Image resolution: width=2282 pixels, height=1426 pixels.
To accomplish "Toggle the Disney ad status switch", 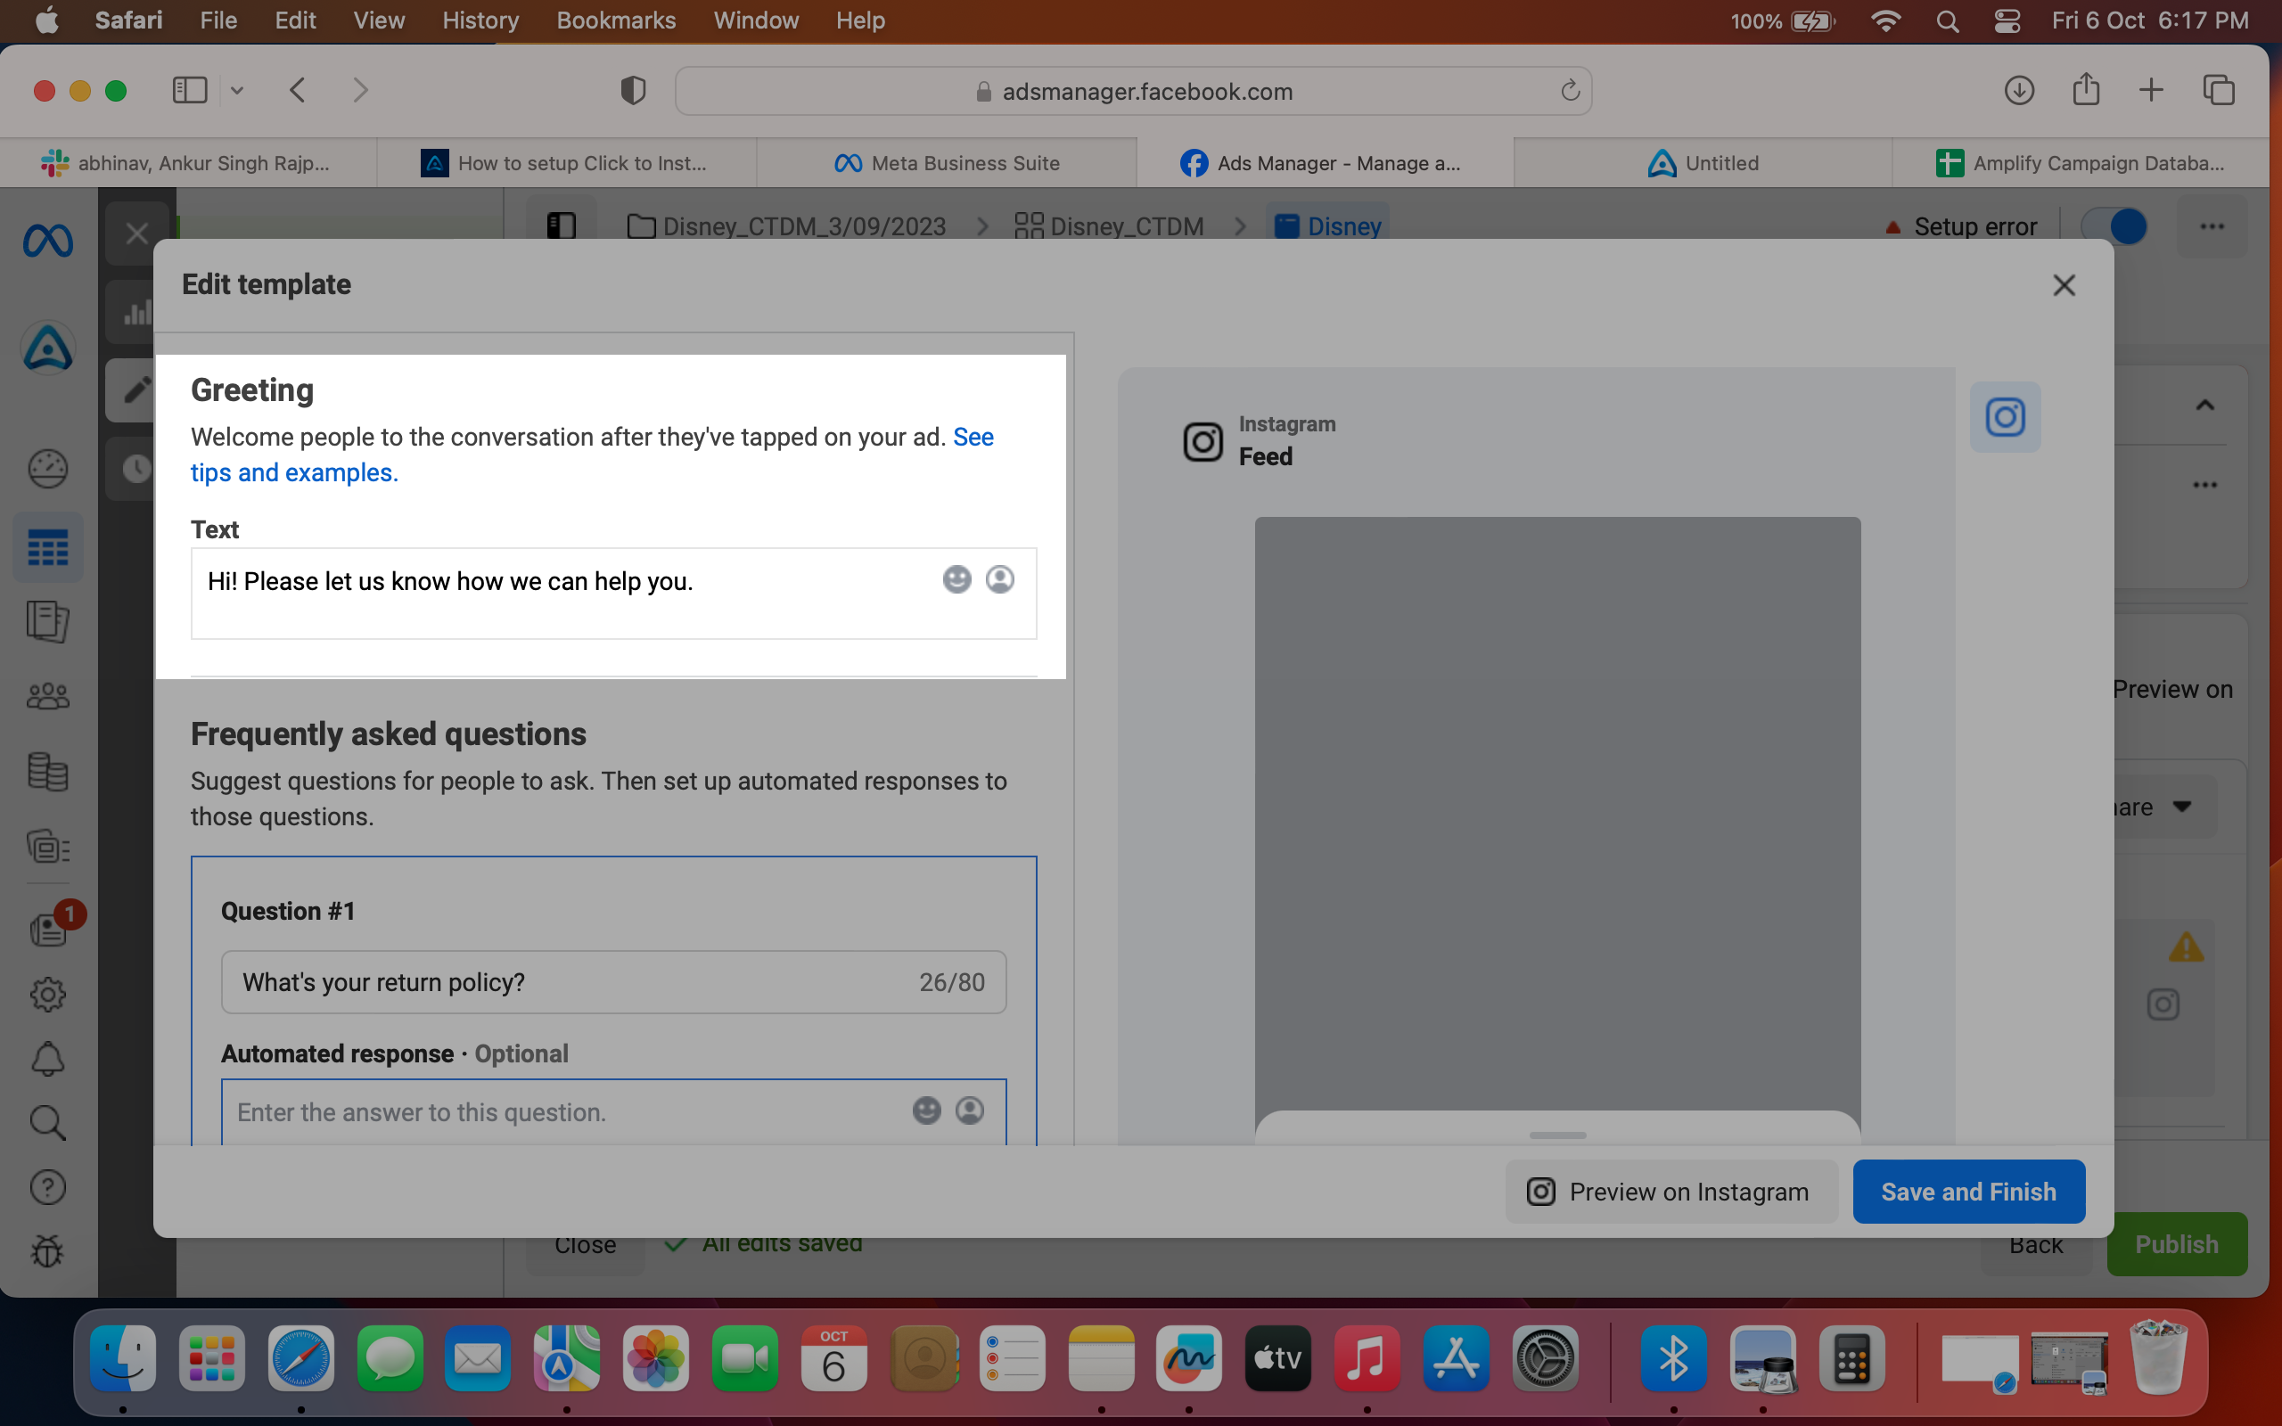I will coord(2114,226).
